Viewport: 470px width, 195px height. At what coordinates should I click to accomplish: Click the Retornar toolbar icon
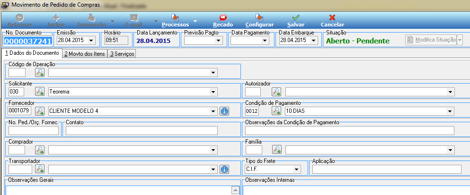point(19,17)
